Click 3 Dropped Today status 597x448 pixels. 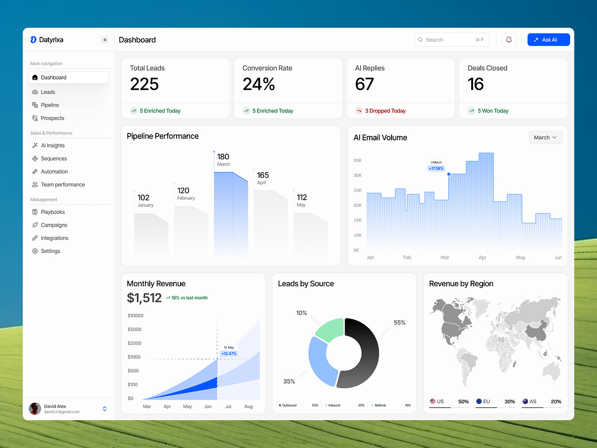(x=386, y=111)
